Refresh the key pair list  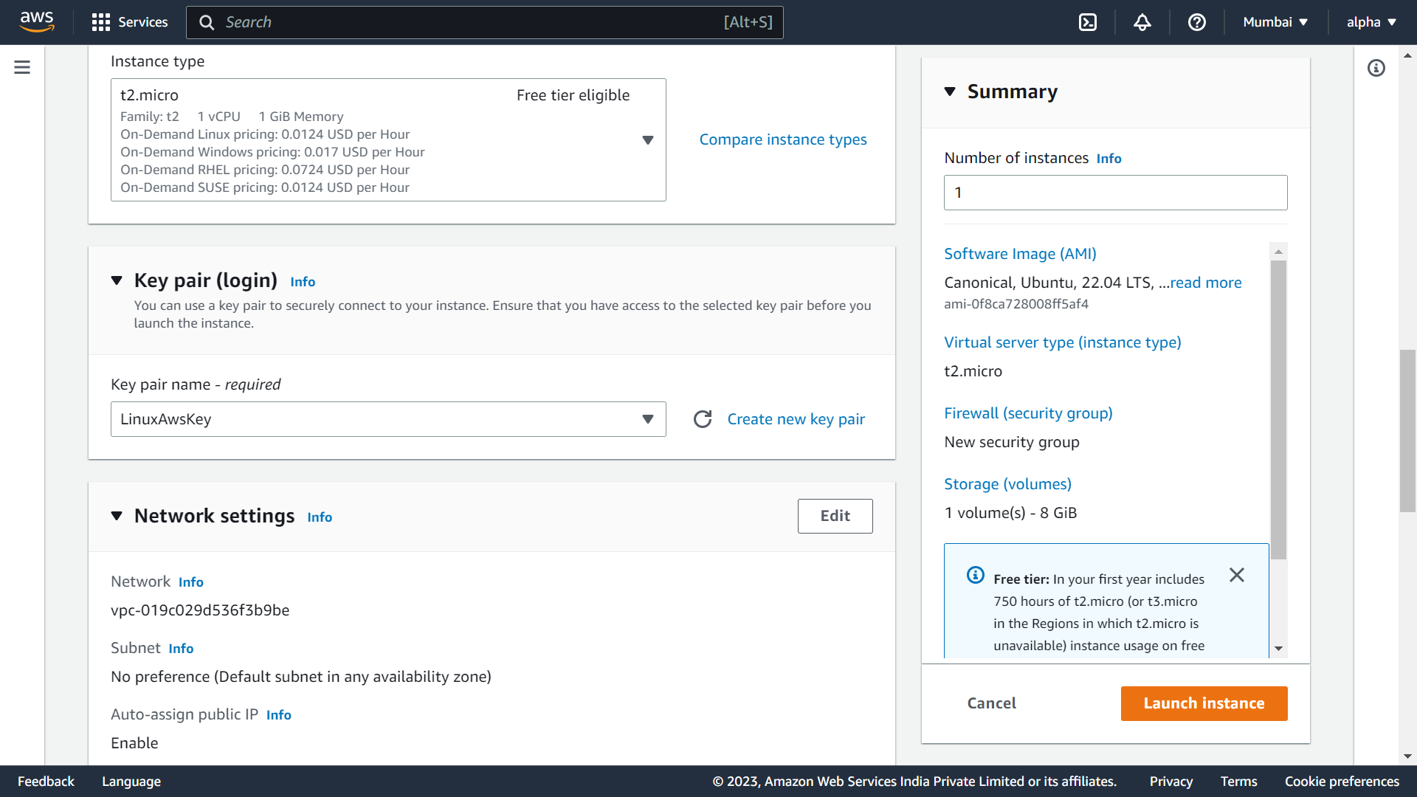point(703,419)
